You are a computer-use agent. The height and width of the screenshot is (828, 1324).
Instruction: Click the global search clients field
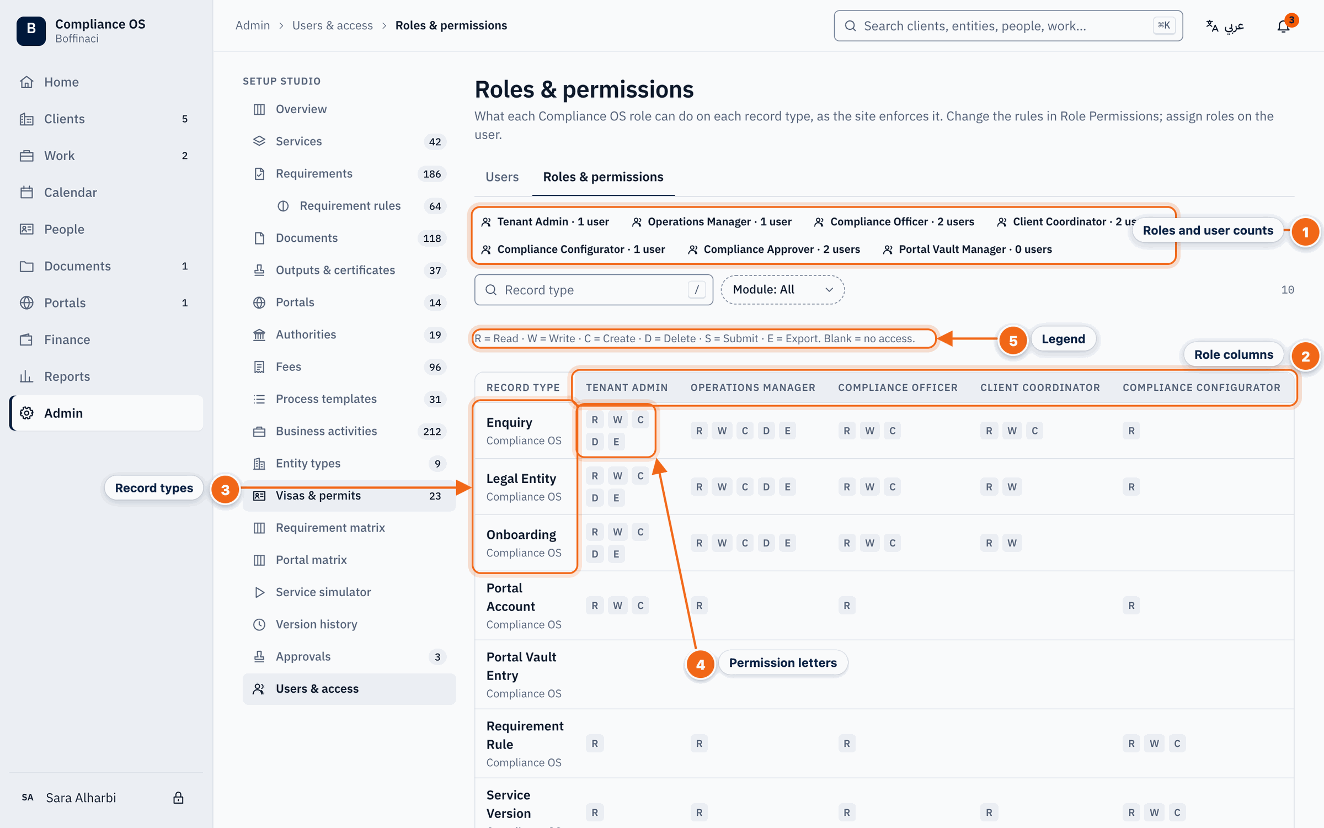(x=1008, y=26)
